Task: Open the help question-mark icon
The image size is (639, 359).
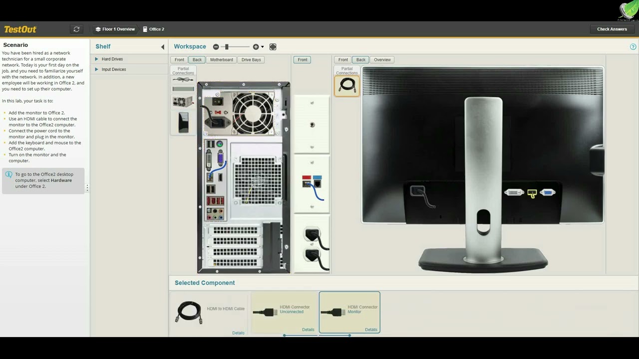Action: point(633,47)
